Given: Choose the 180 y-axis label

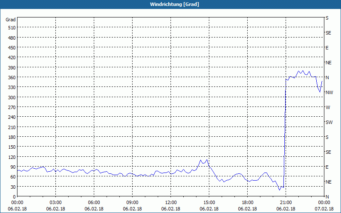Looking at the screenshot, I should tap(12, 137).
